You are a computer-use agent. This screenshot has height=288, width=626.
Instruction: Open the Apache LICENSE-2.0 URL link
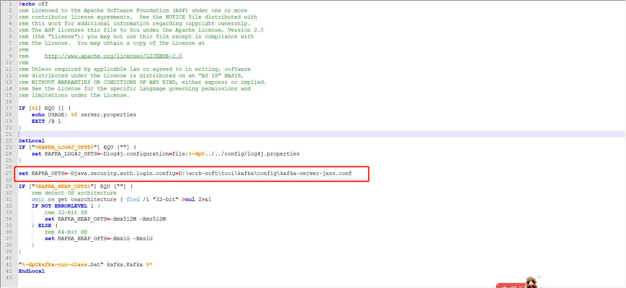point(113,56)
